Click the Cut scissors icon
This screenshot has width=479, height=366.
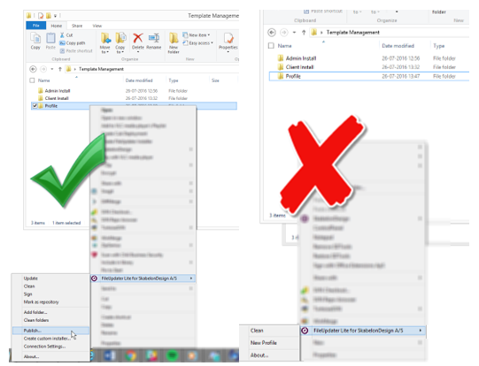pyautogui.click(x=62, y=35)
